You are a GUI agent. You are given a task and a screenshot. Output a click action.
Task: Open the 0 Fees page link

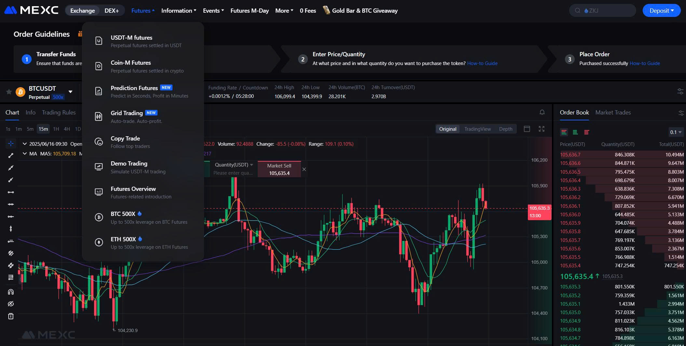click(308, 10)
